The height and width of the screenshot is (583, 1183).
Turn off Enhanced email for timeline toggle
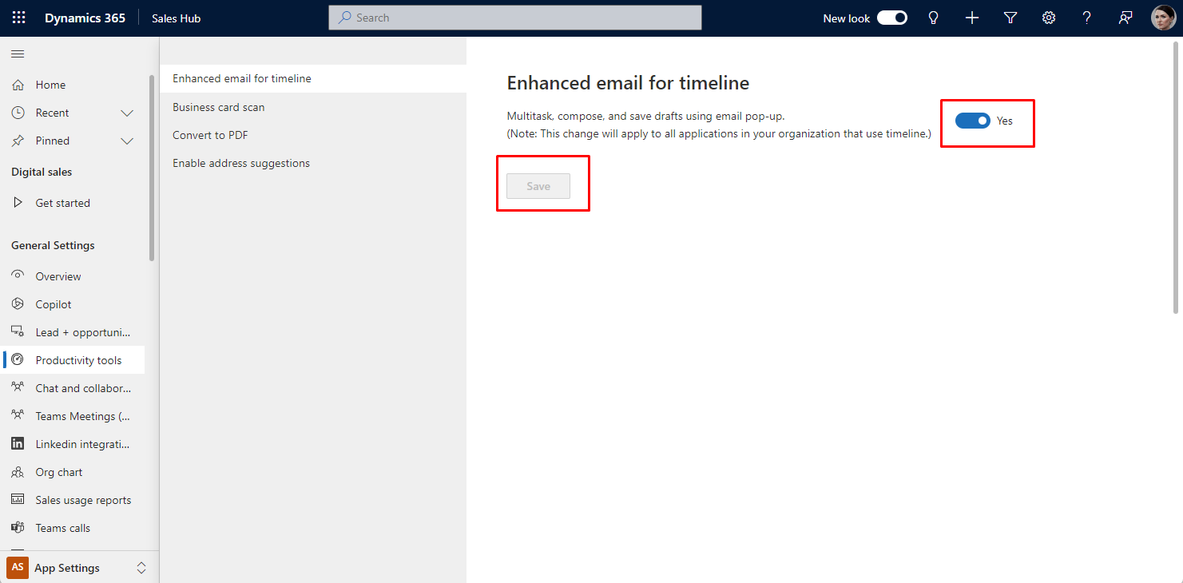tap(972, 121)
